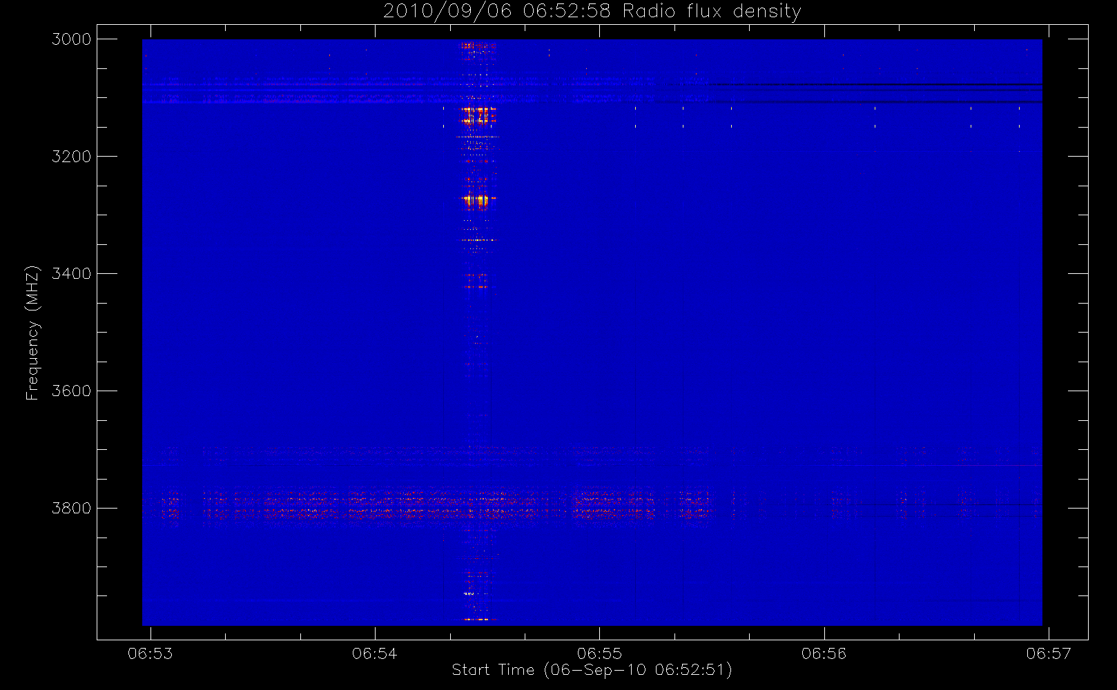This screenshot has height=690, width=1117.
Task: Click the '3400' frequency axis label
Action: (x=72, y=274)
